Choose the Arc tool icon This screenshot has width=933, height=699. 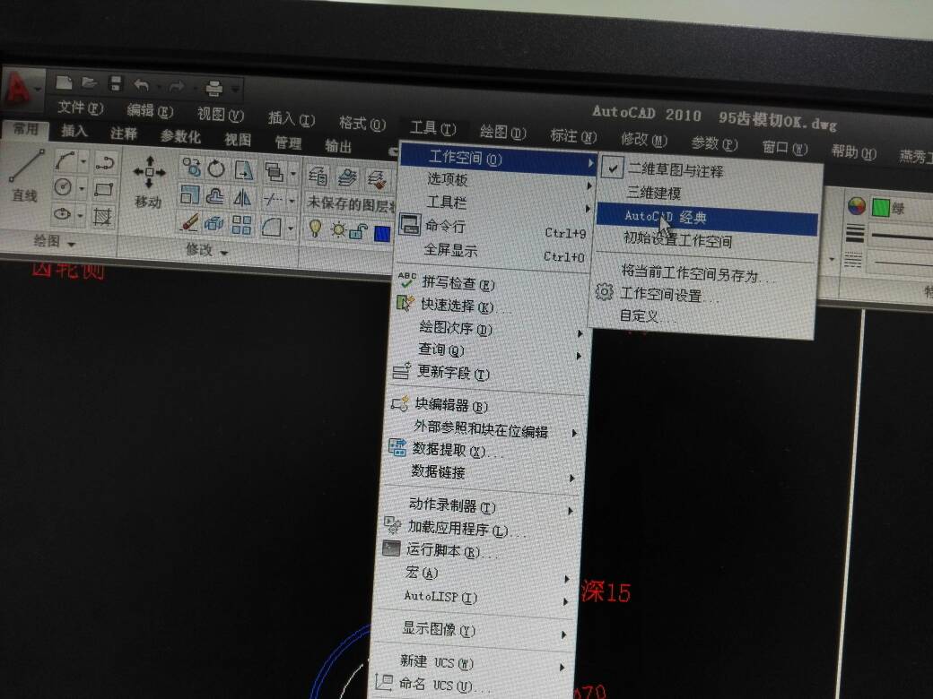point(65,160)
